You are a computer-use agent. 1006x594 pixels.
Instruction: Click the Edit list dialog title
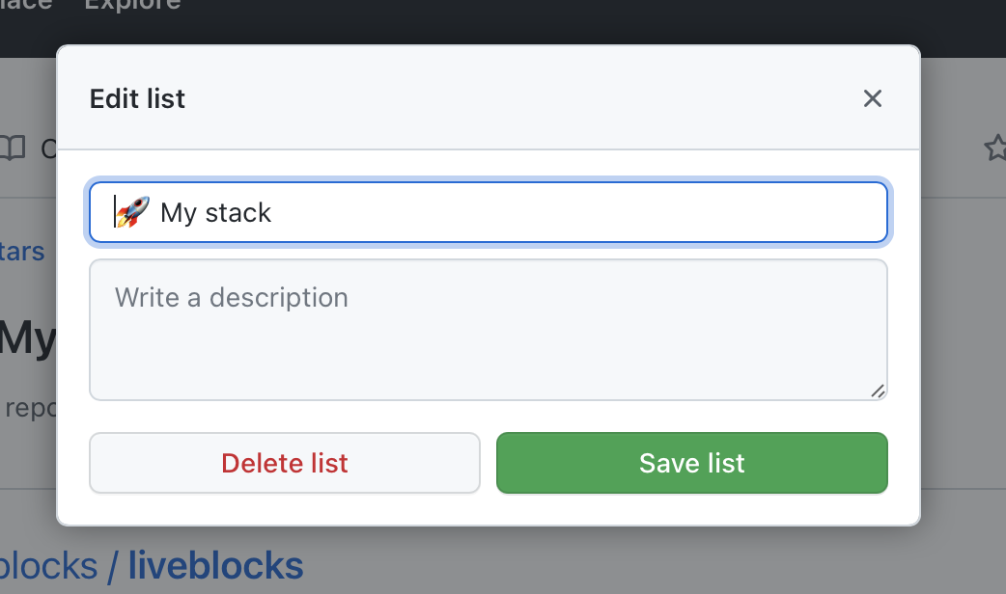137,98
